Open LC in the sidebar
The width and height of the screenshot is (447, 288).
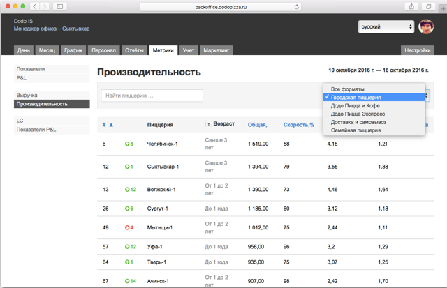[52, 121]
